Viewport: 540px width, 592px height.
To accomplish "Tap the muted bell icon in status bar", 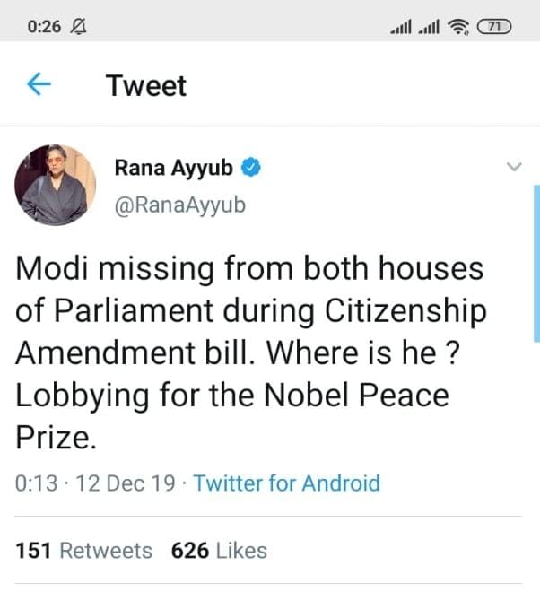I will tap(78, 27).
